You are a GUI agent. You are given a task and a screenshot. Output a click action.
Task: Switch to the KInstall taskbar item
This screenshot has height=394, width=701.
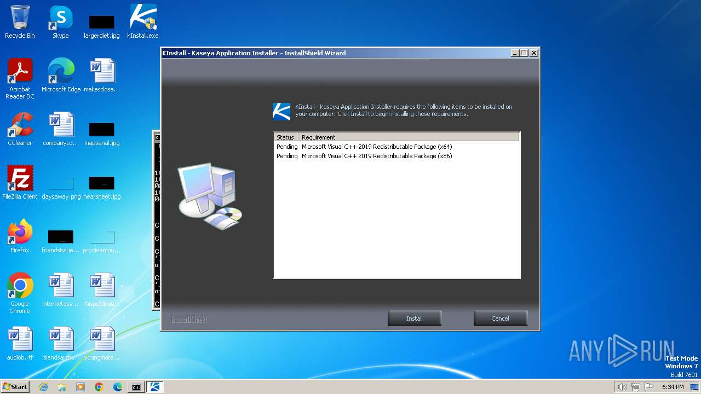pos(154,387)
